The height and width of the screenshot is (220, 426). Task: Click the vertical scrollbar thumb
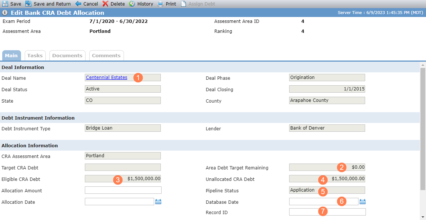423,128
